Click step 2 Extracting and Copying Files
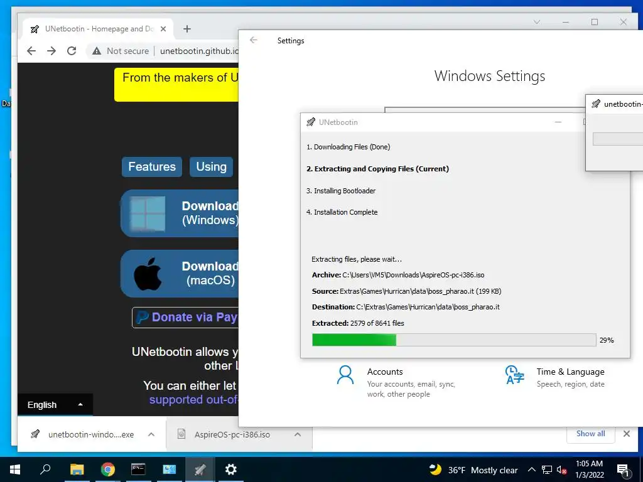The width and height of the screenshot is (643, 482). (377, 169)
